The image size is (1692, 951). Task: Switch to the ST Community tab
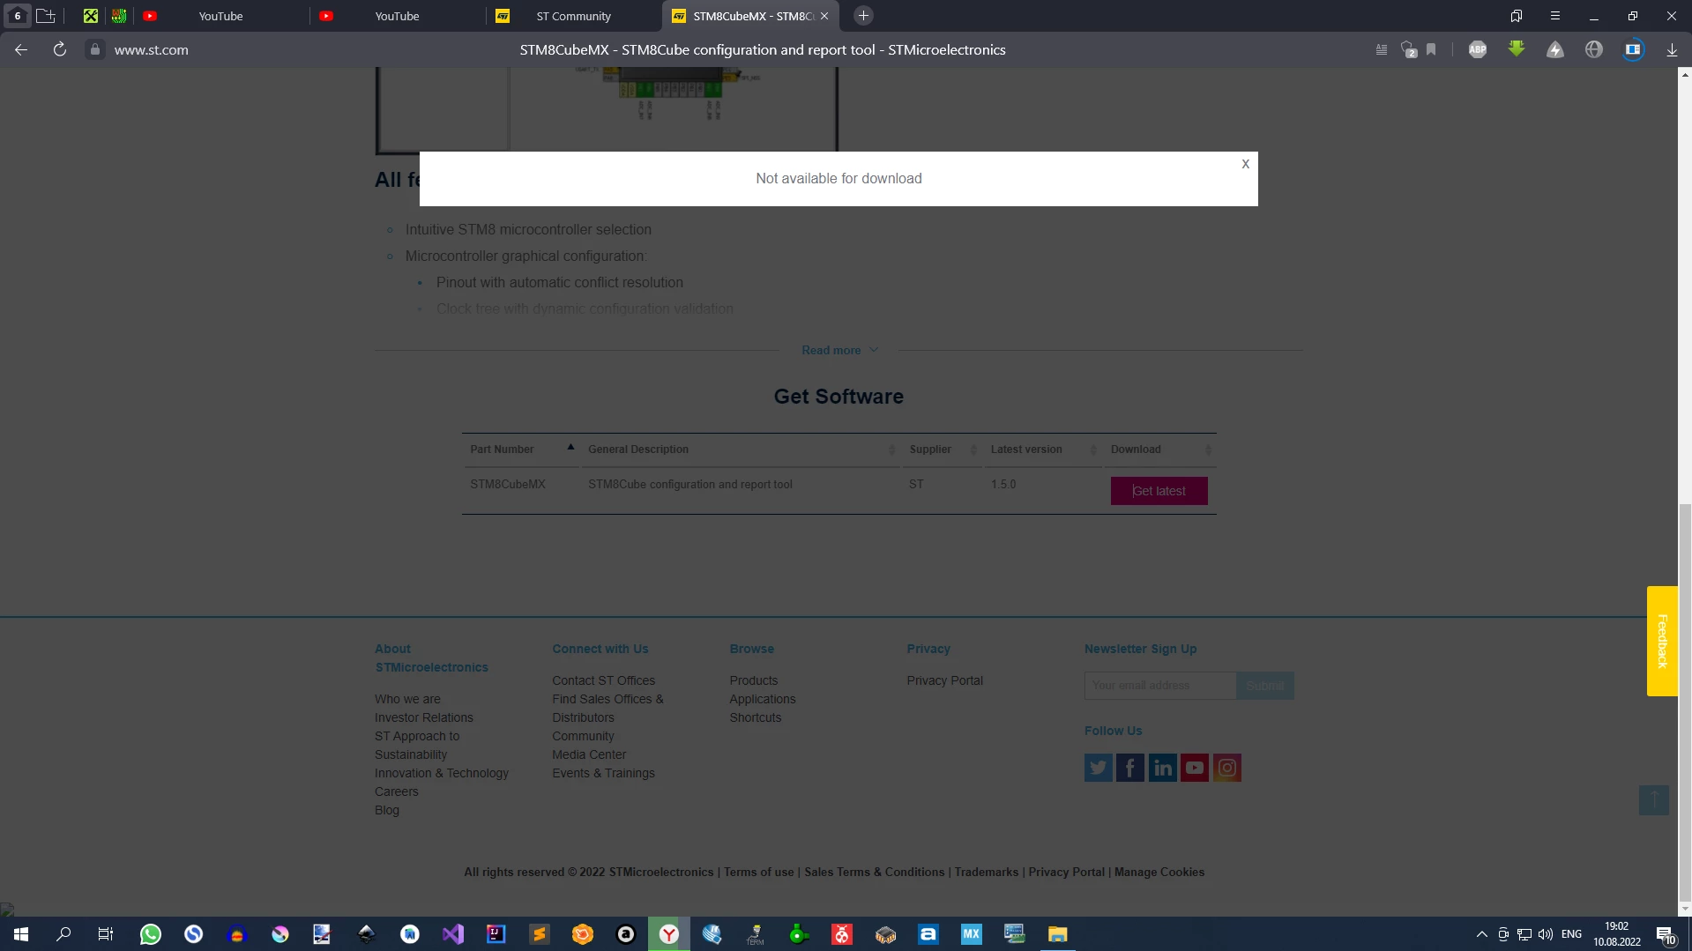pyautogui.click(x=573, y=16)
